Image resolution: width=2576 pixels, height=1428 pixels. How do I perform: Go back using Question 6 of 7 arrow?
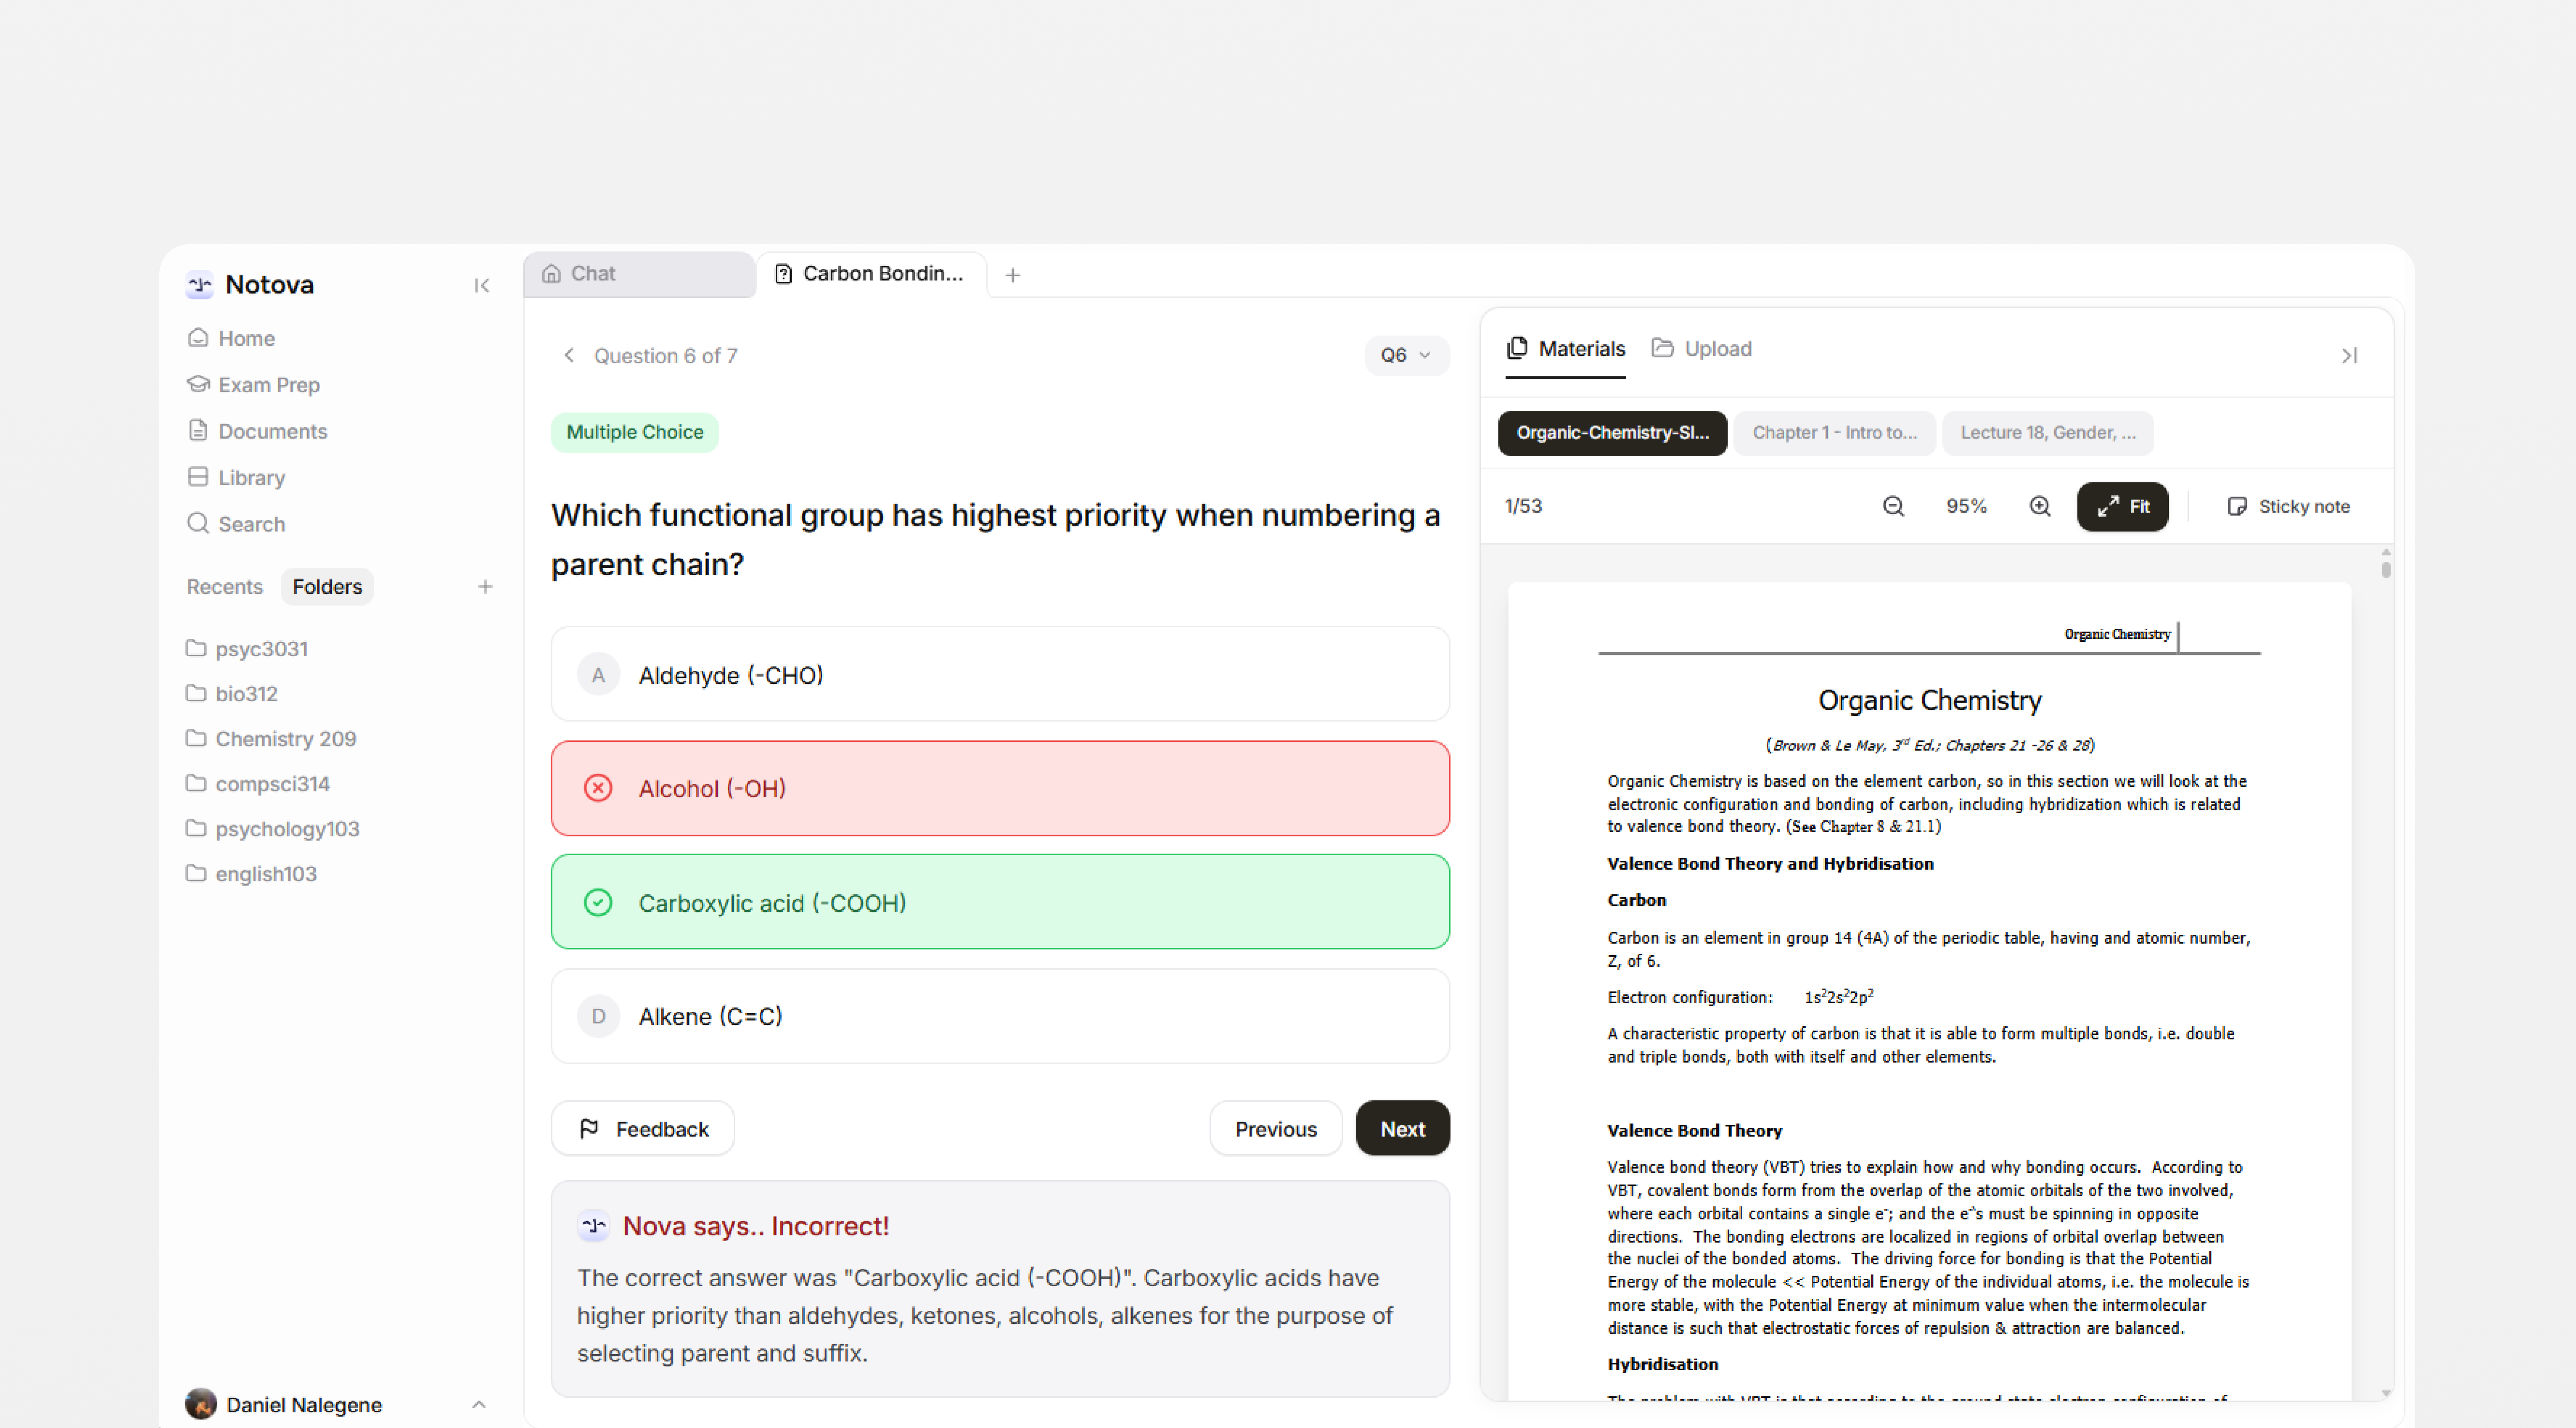click(x=569, y=356)
